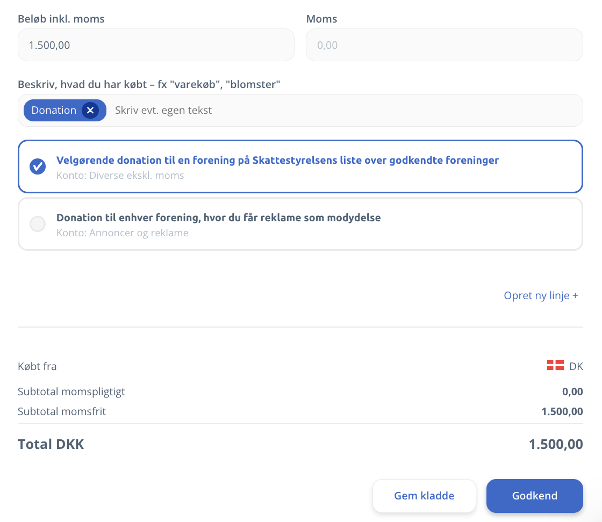The image size is (602, 522).
Task: Select the radio circle for the reklame donation option
Action: [x=38, y=224]
